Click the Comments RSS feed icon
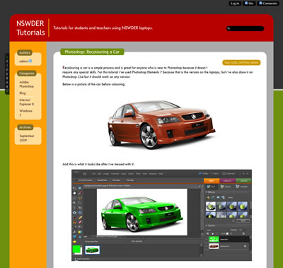This screenshot has height=268, width=283. coord(260,3)
